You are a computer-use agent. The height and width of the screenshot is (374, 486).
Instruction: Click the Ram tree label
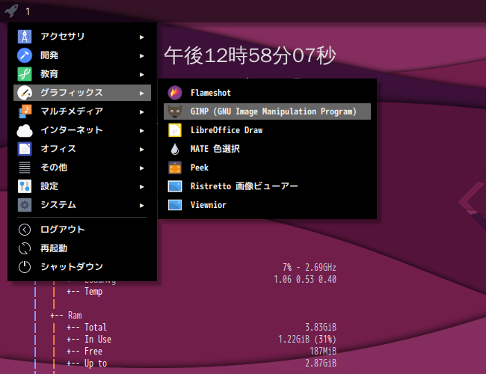click(x=75, y=316)
